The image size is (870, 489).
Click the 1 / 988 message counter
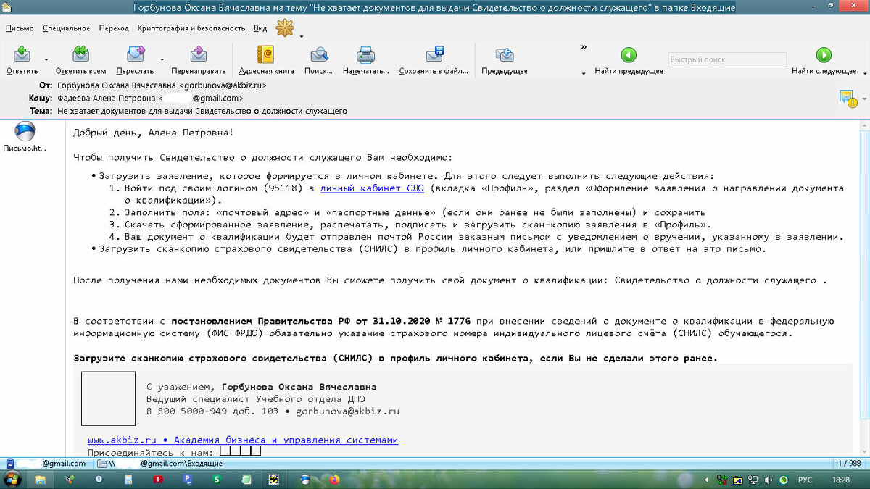click(x=848, y=462)
